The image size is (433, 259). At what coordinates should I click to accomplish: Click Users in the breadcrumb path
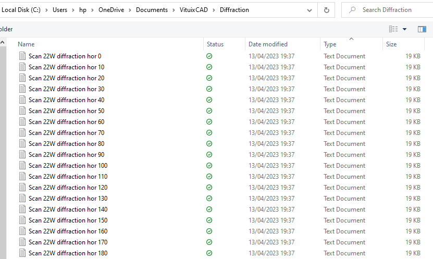60,10
